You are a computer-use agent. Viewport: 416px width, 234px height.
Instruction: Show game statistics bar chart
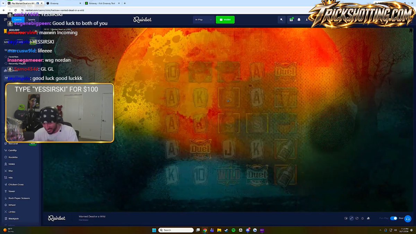click(x=368, y=218)
